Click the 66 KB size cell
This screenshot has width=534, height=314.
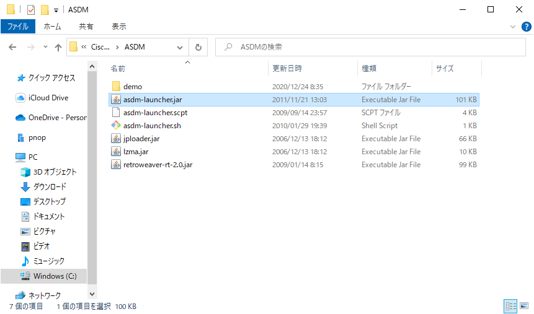pos(468,139)
